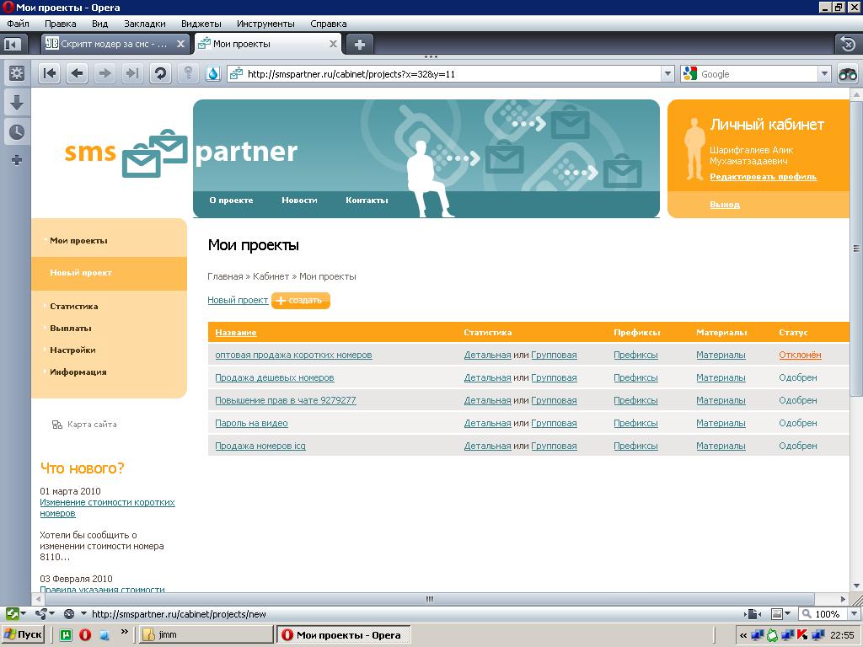
Task: Click the horizontal scrollbar thumb
Action: [x=429, y=599]
